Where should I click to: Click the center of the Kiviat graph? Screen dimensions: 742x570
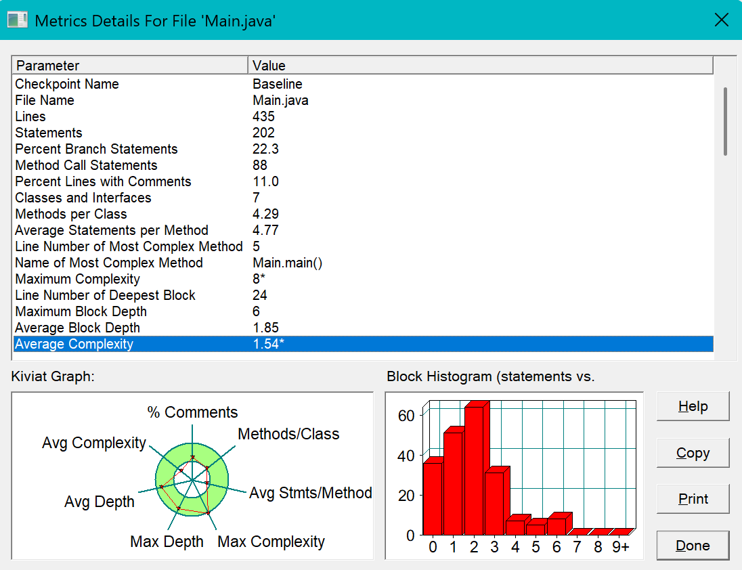[192, 481]
